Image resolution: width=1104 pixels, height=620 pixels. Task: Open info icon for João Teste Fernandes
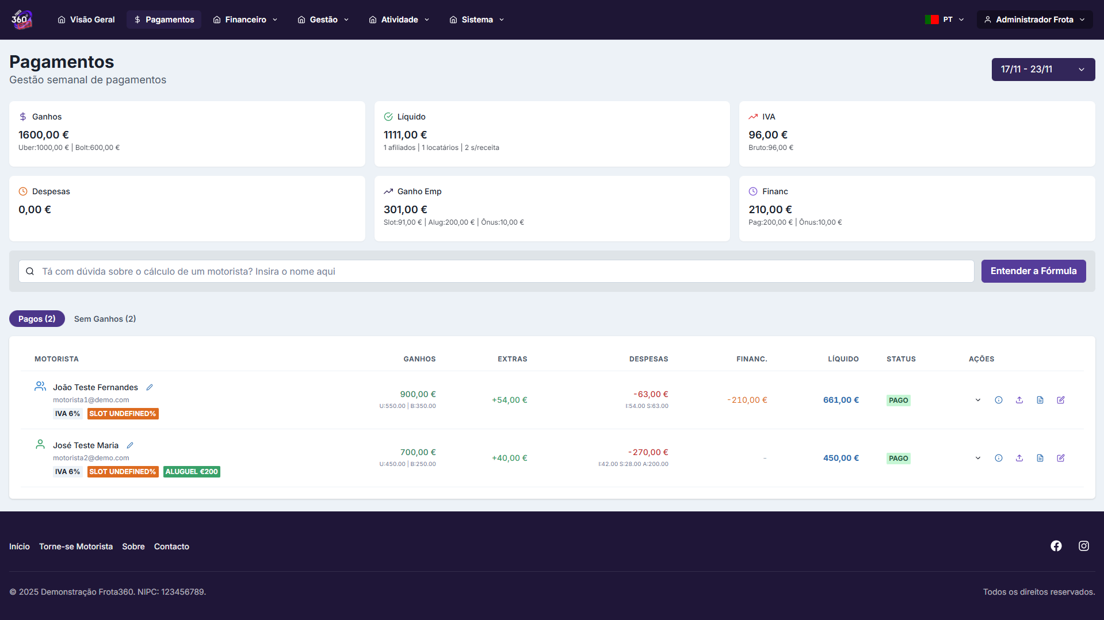coord(999,400)
